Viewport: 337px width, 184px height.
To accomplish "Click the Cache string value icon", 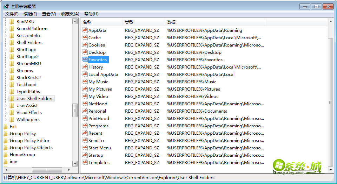I will tap(85, 37).
